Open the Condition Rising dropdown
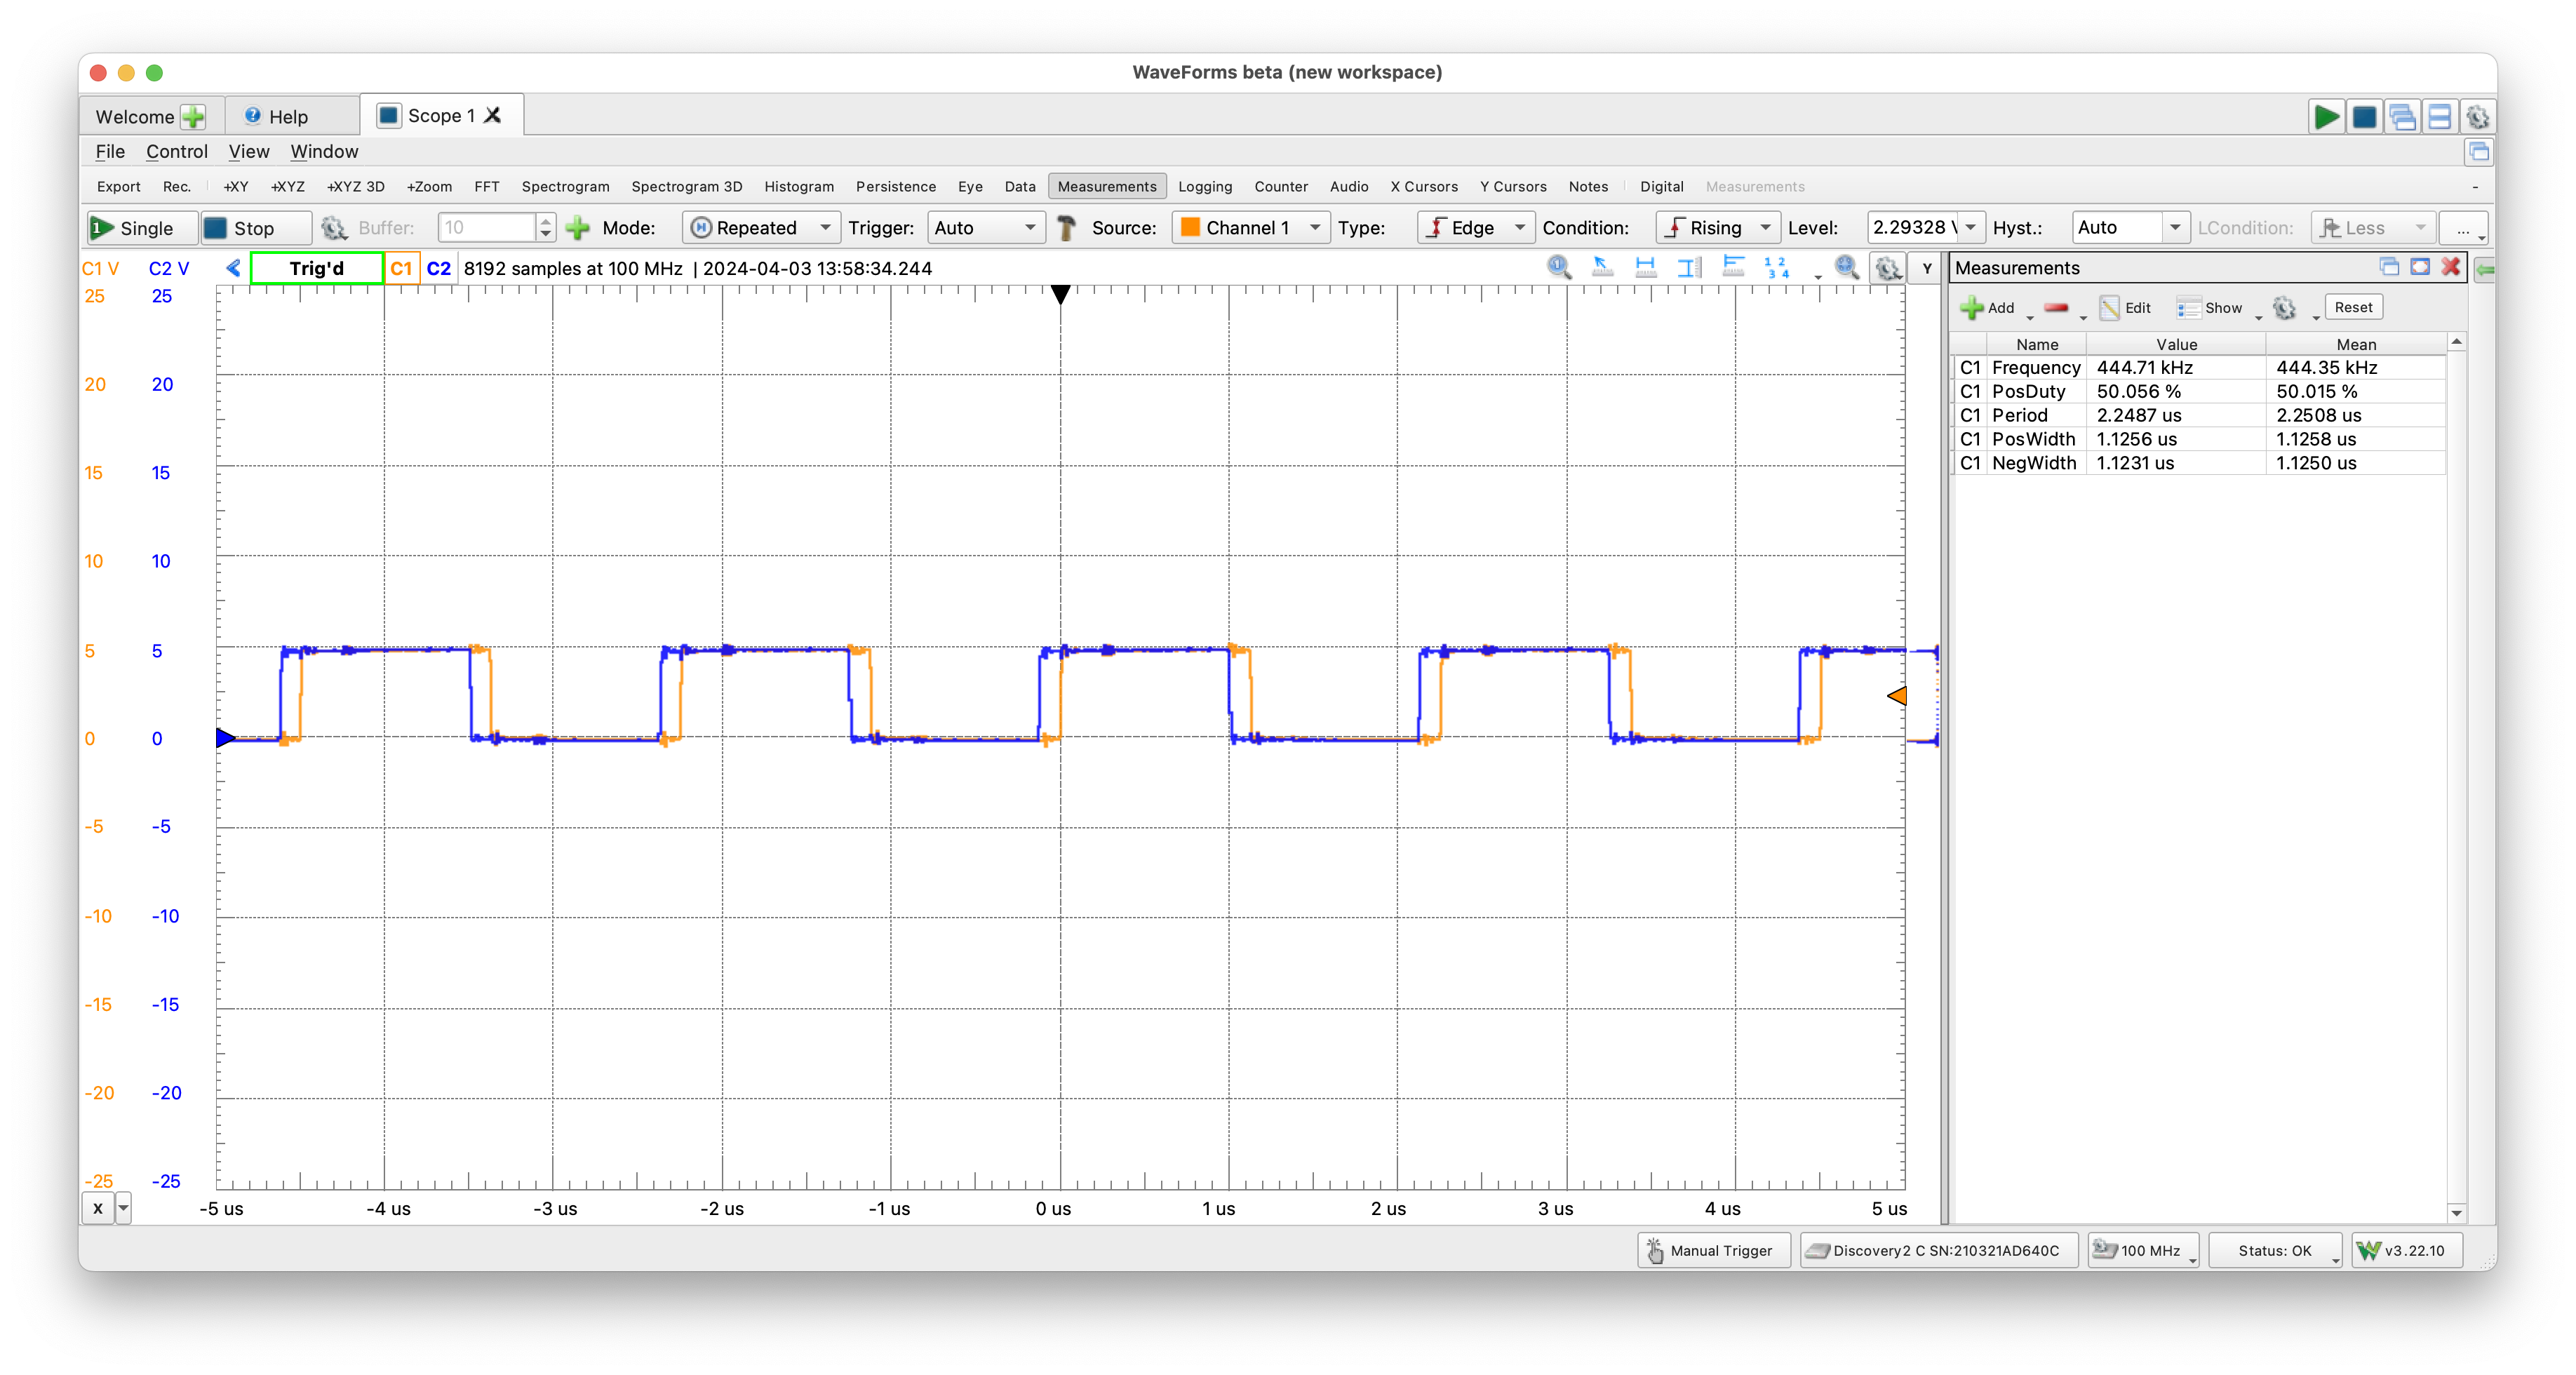Viewport: 2576px width, 1375px height. click(1717, 228)
